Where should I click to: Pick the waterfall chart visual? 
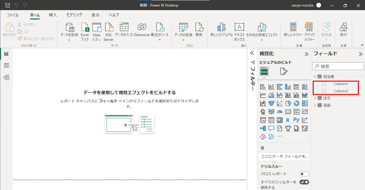pyautogui.click(x=263, y=104)
